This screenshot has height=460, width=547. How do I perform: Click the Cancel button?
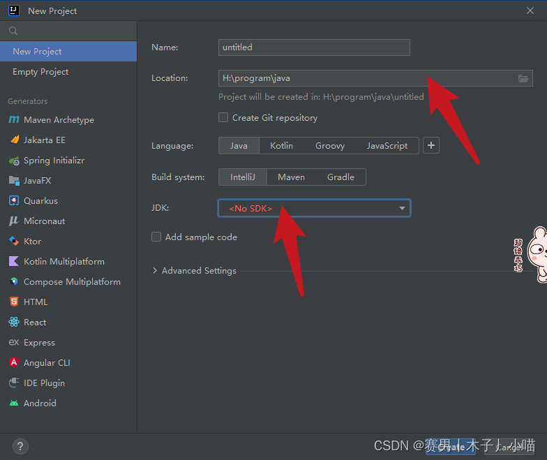(509, 447)
